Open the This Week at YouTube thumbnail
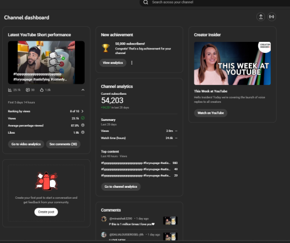The image size is (290, 243). pos(233,63)
